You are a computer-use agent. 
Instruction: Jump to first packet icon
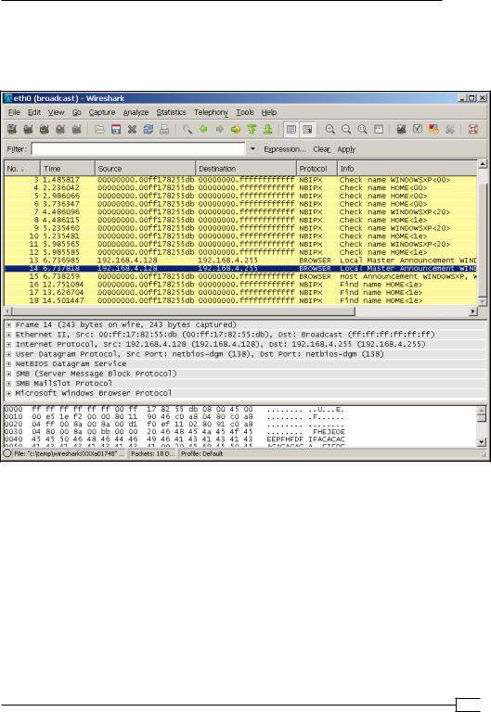click(252, 130)
